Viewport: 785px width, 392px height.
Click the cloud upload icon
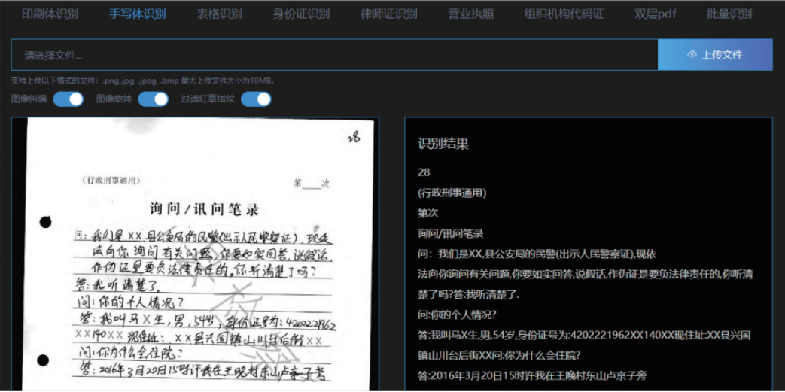pos(692,55)
